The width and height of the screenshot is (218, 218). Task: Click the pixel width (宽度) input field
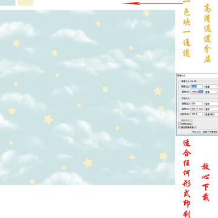point(197,87)
